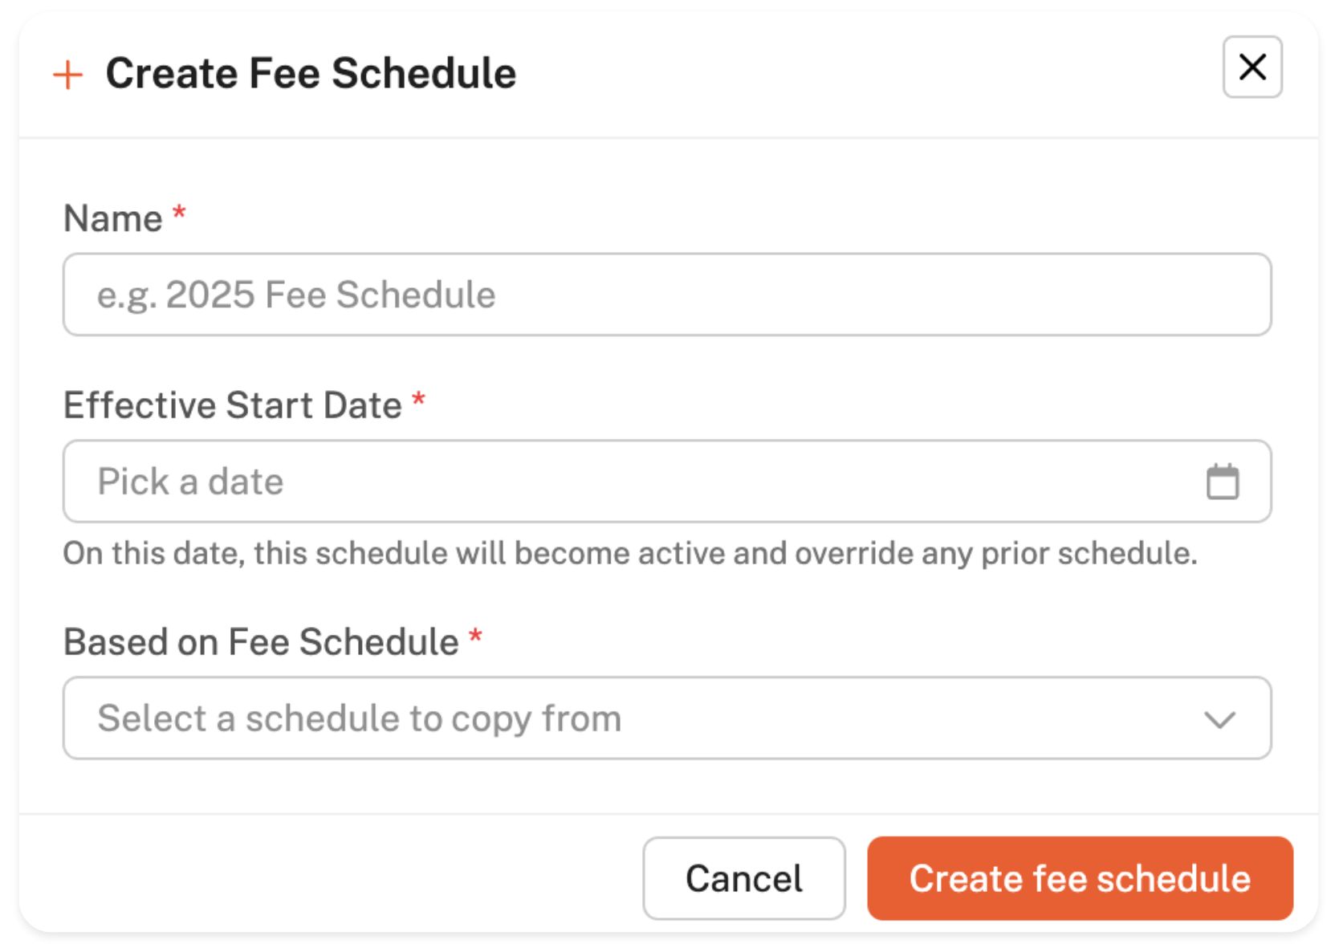Click the Name field label
Image resolution: width=1339 pixels, height=952 pixels.
pos(113,218)
